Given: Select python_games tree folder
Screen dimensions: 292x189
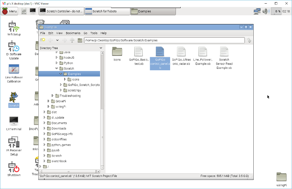Looking at the screenshot, I should [x=61, y=145].
